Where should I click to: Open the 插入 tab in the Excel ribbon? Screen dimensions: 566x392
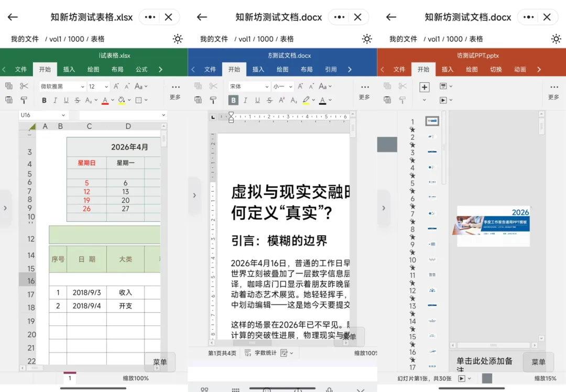pyautogui.click(x=69, y=69)
